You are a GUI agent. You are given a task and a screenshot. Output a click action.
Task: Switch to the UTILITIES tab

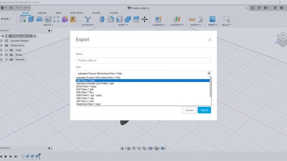coord(114,13)
